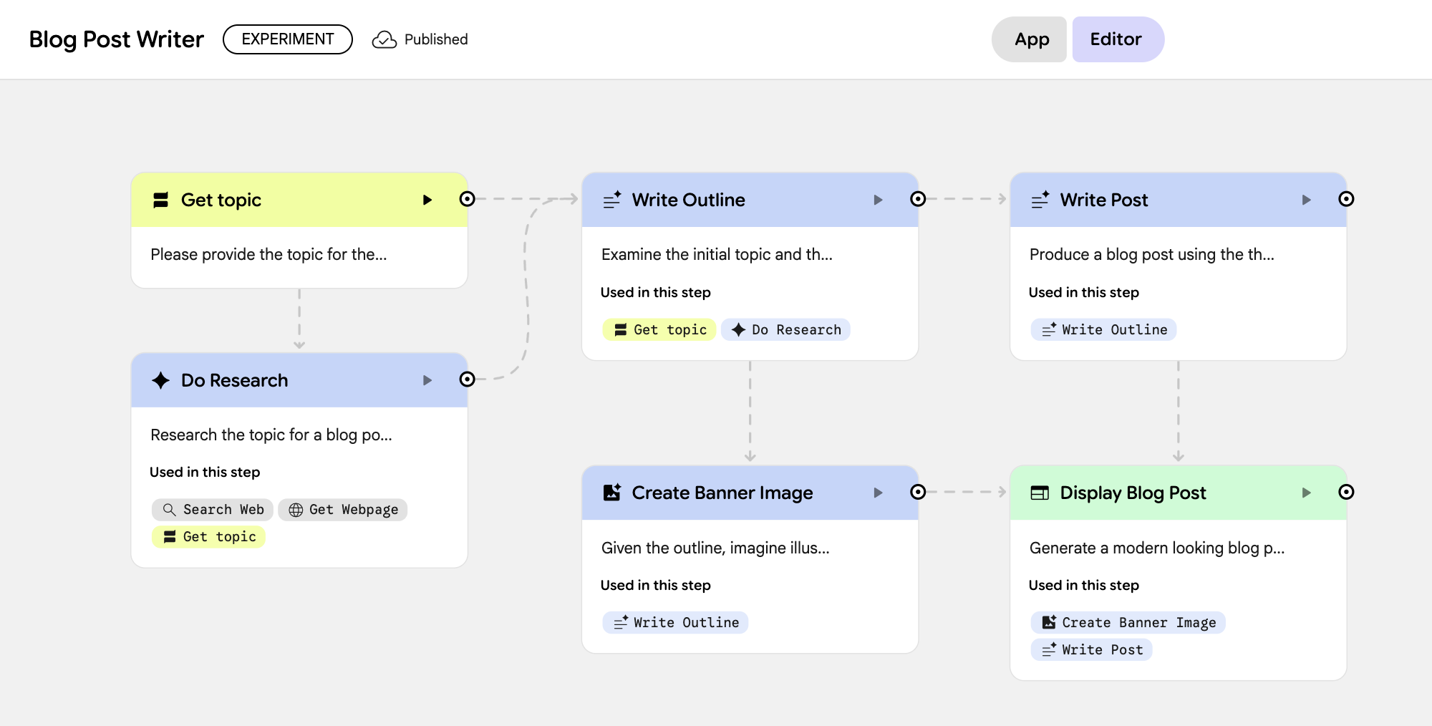
Task: Click the cloud Published status icon
Action: [x=384, y=39]
